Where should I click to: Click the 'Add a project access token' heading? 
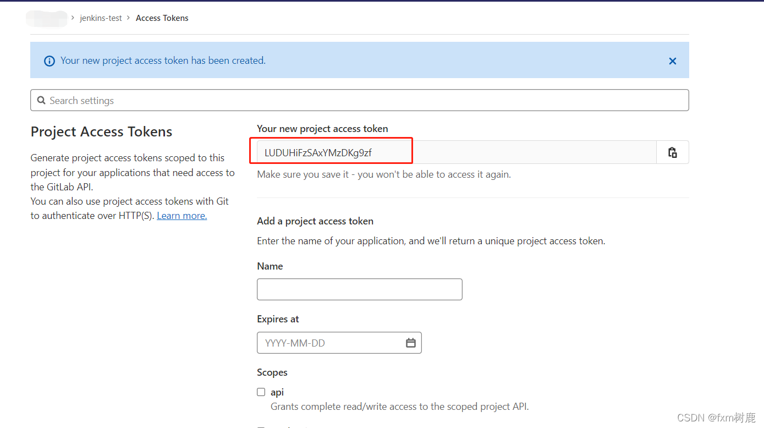(315, 221)
